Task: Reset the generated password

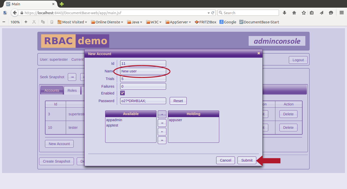Action: point(178,101)
